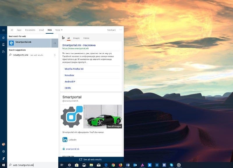
Task: Open File Explorer from the taskbar
Action: (x=91, y=165)
